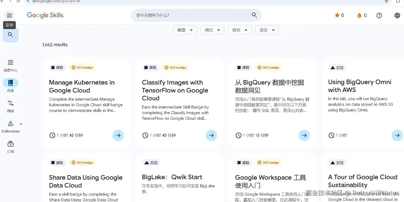This screenshot has height=202, width=404.
Task: Open the help question mark icon
Action: coord(379,16)
